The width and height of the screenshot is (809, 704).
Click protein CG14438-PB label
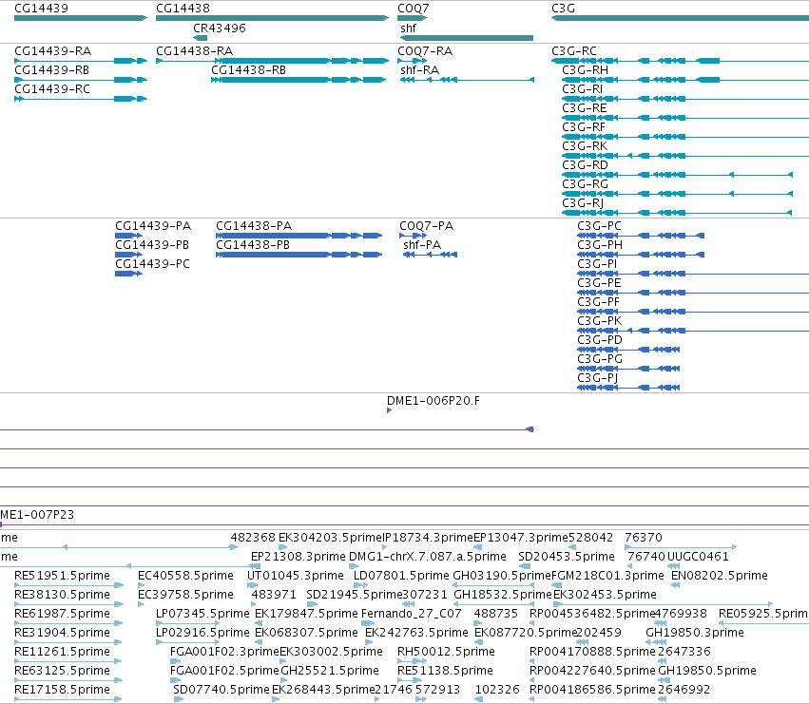click(x=253, y=245)
